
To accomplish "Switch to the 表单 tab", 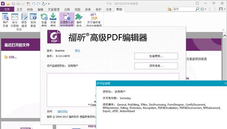I will (x=88, y=10).
